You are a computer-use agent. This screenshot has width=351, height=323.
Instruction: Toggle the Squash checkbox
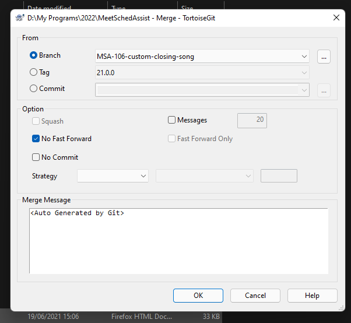(36, 121)
